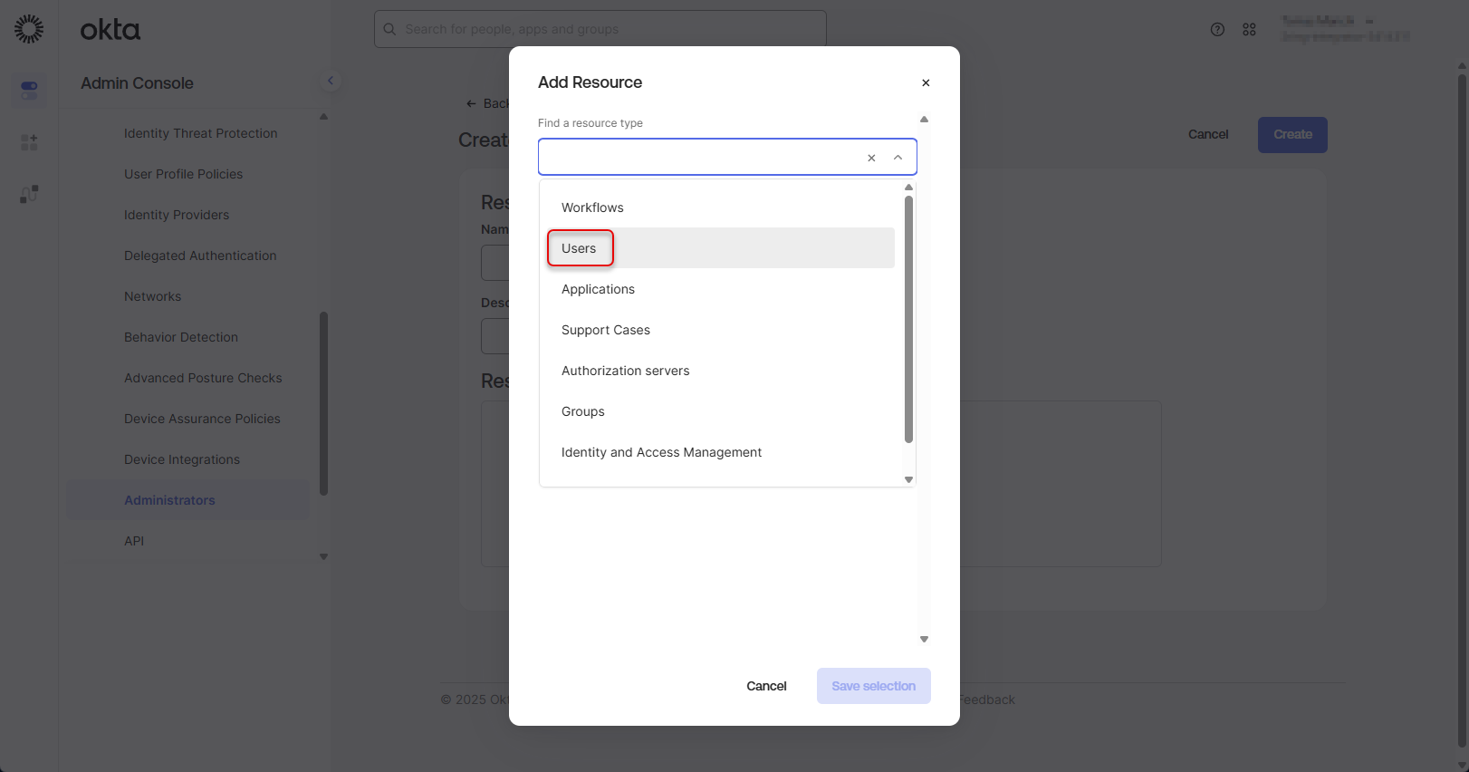Pick Applications in the dropdown list
This screenshot has width=1469, height=772.
(598, 289)
